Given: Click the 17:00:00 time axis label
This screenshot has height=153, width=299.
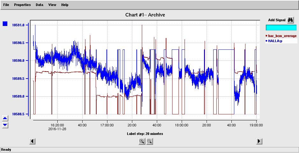Looking at the screenshot, I should point(107,125).
